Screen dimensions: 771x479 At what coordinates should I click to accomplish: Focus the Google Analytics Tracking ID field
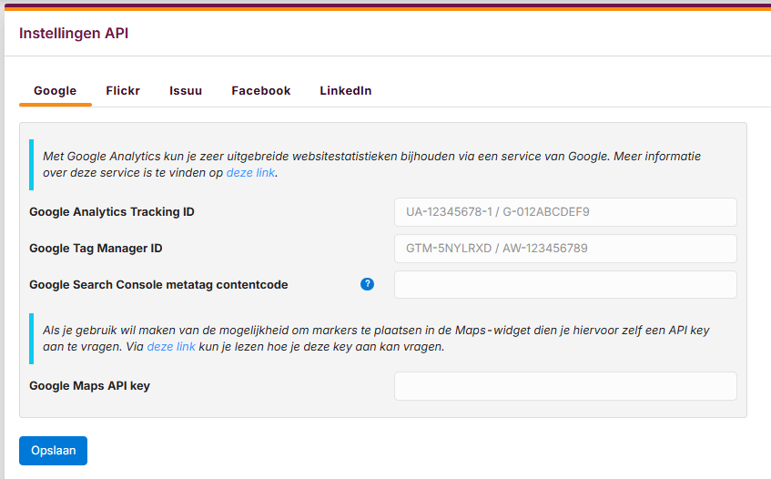point(564,212)
